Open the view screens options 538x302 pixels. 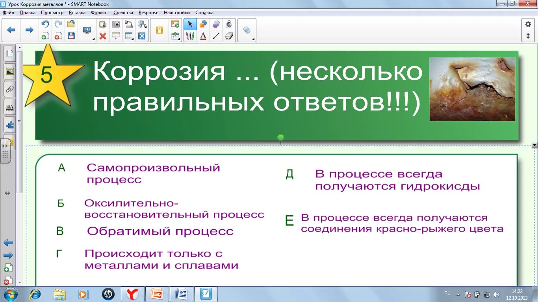[x=87, y=30]
